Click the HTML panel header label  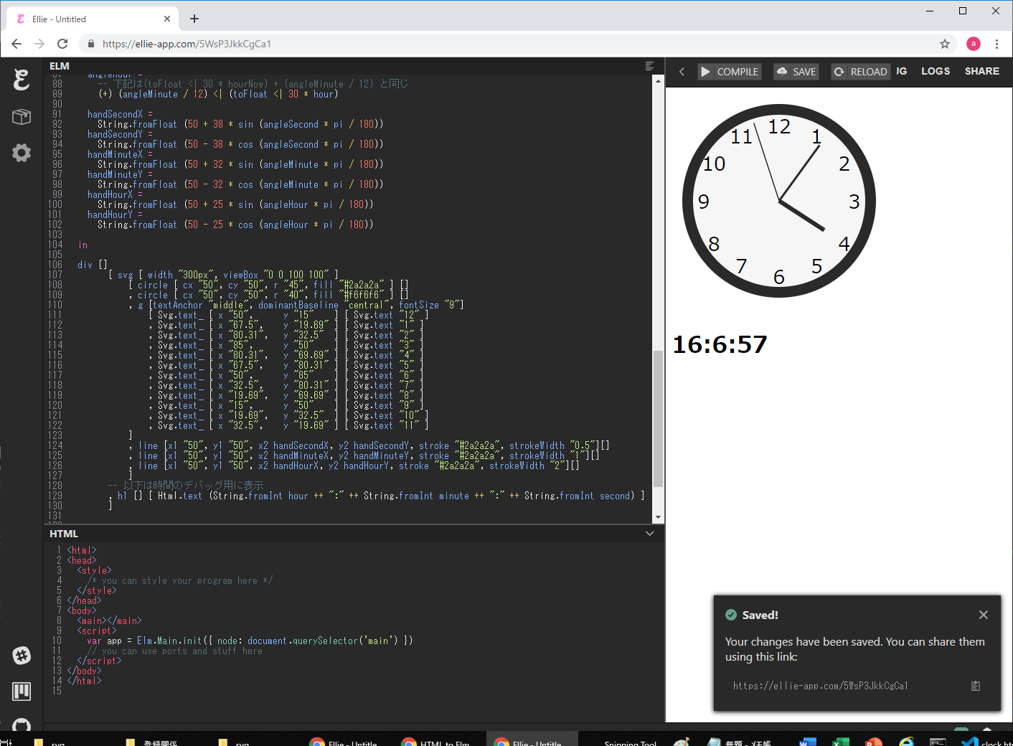(64, 534)
